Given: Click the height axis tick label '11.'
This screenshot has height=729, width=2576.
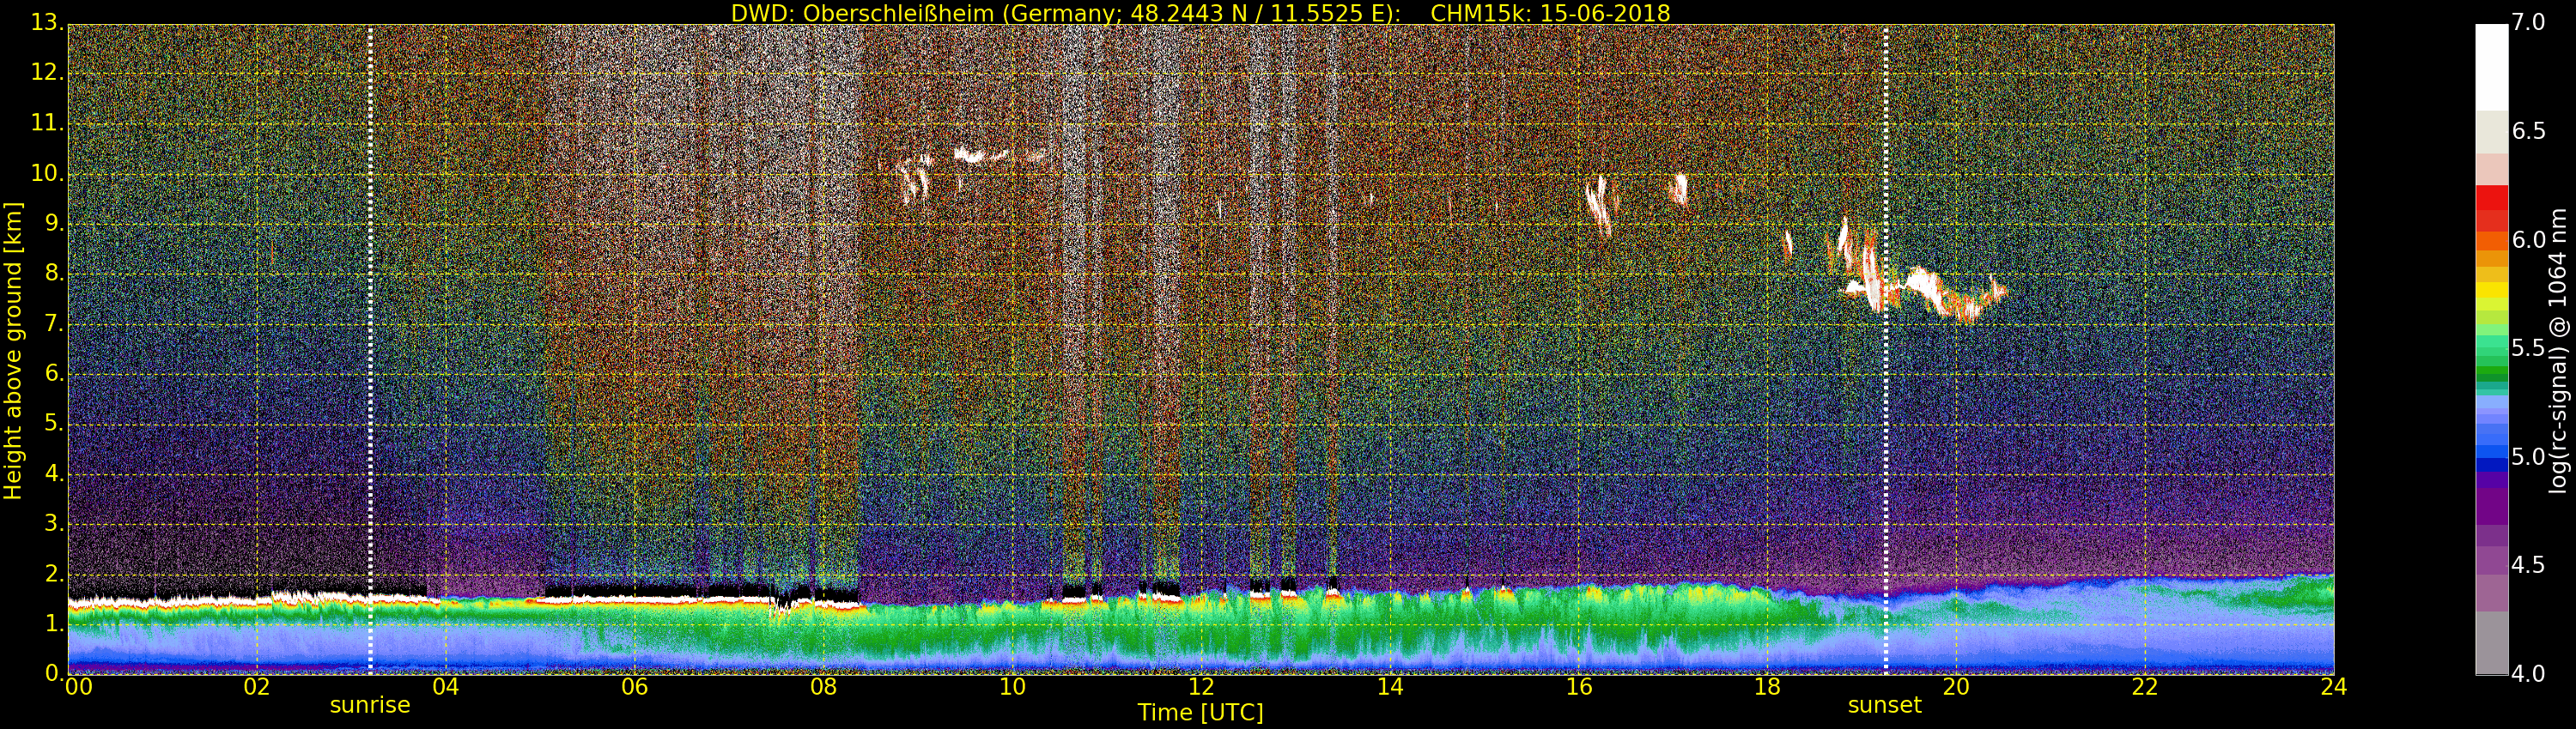Looking at the screenshot, I should tap(47, 123).
